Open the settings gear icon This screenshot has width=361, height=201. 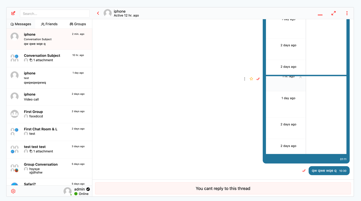click(13, 191)
